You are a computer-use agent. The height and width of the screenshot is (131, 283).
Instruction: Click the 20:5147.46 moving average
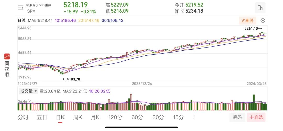(x=89, y=20)
